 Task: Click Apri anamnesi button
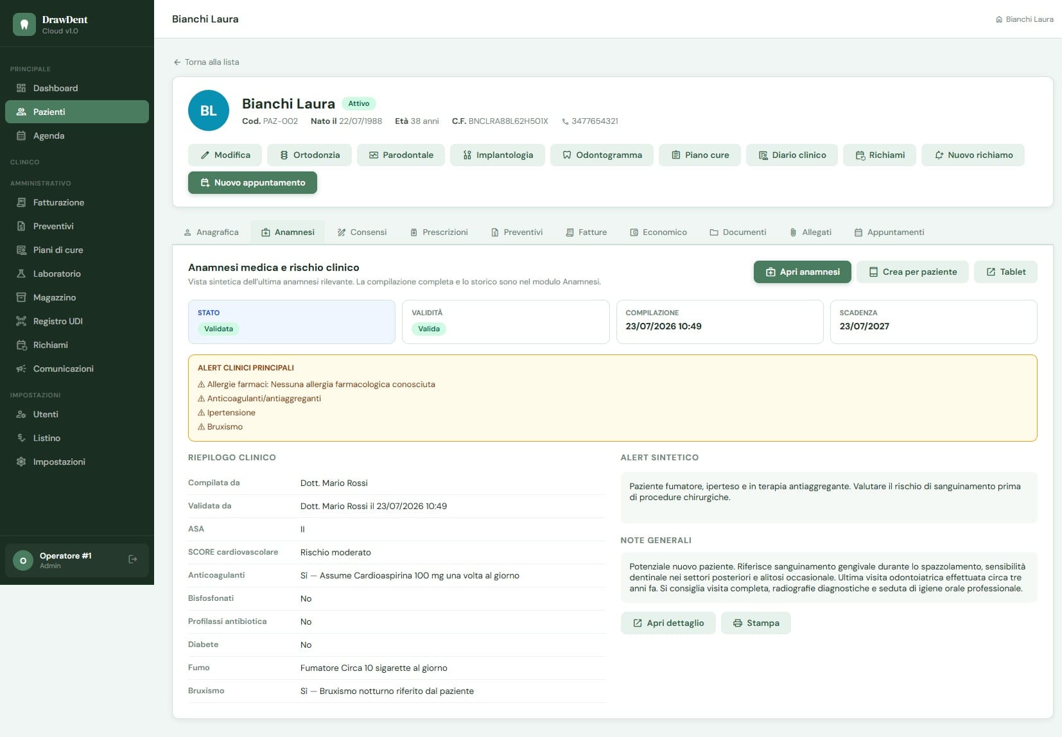(803, 272)
